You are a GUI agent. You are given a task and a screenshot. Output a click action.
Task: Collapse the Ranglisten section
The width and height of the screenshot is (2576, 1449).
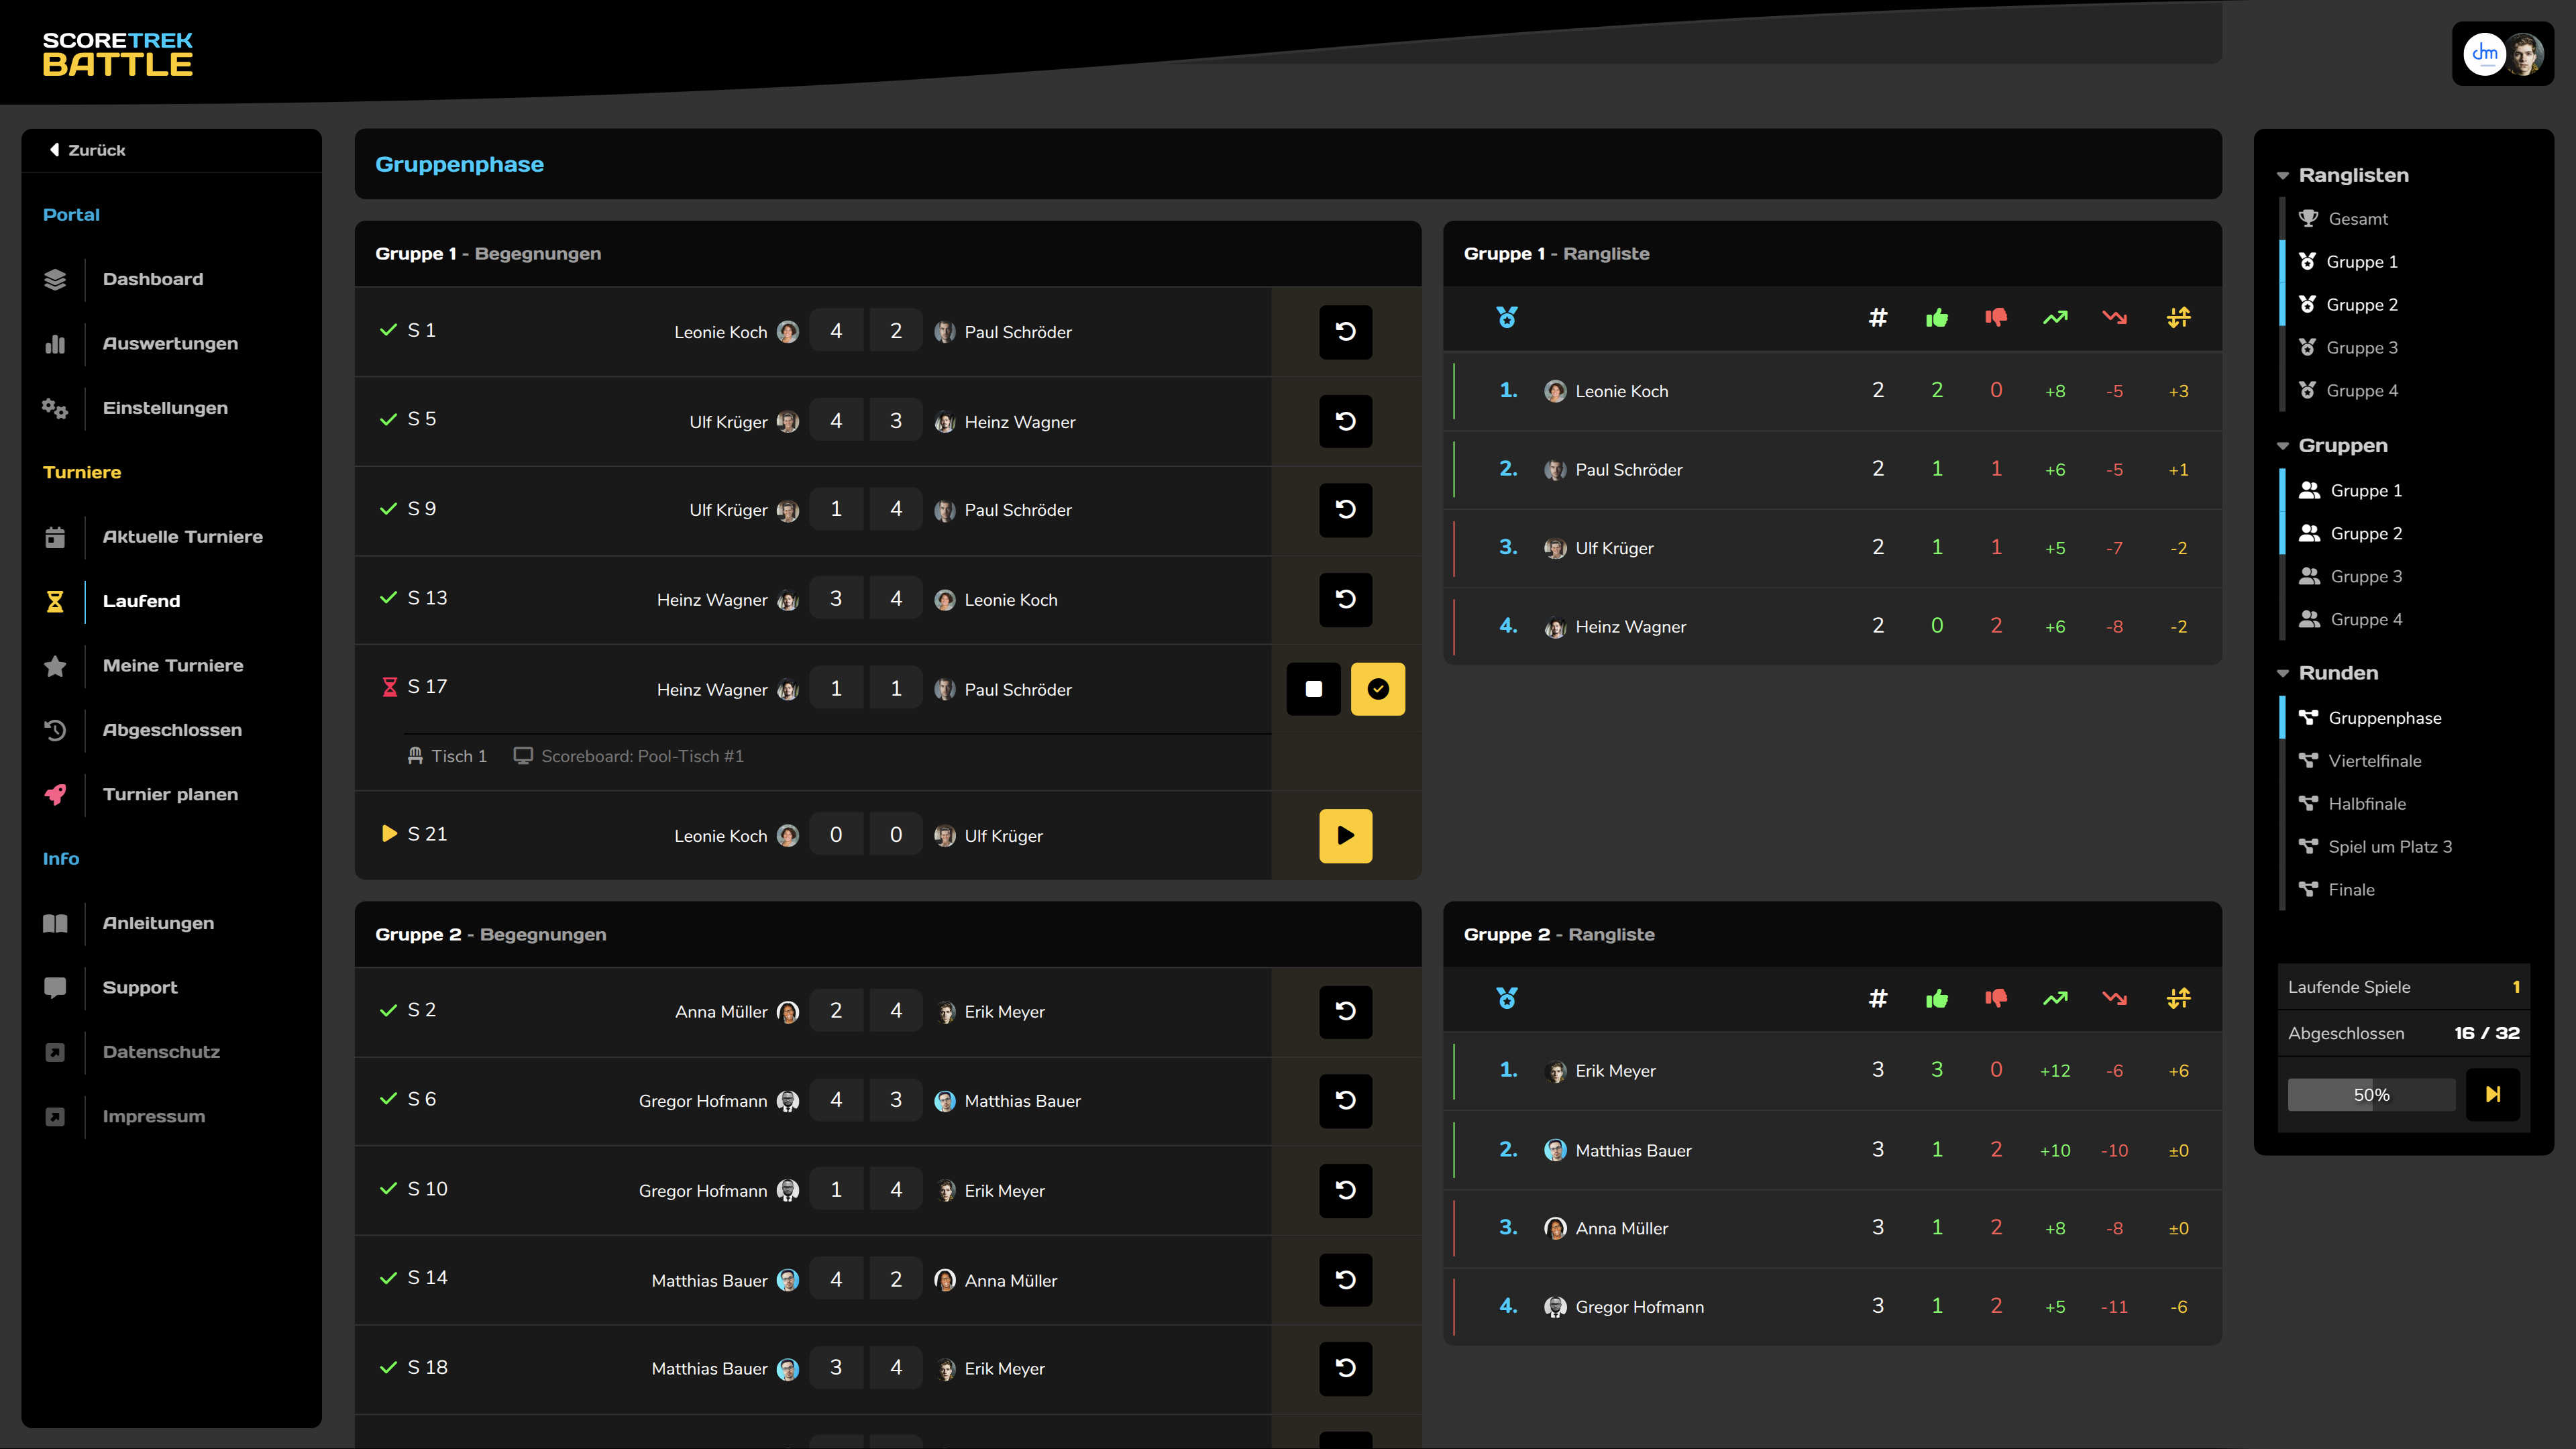2283,174
